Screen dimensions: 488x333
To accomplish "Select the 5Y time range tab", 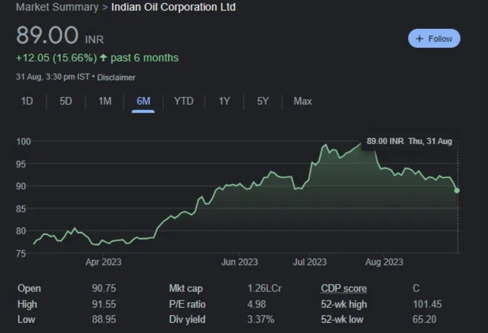I will (263, 101).
